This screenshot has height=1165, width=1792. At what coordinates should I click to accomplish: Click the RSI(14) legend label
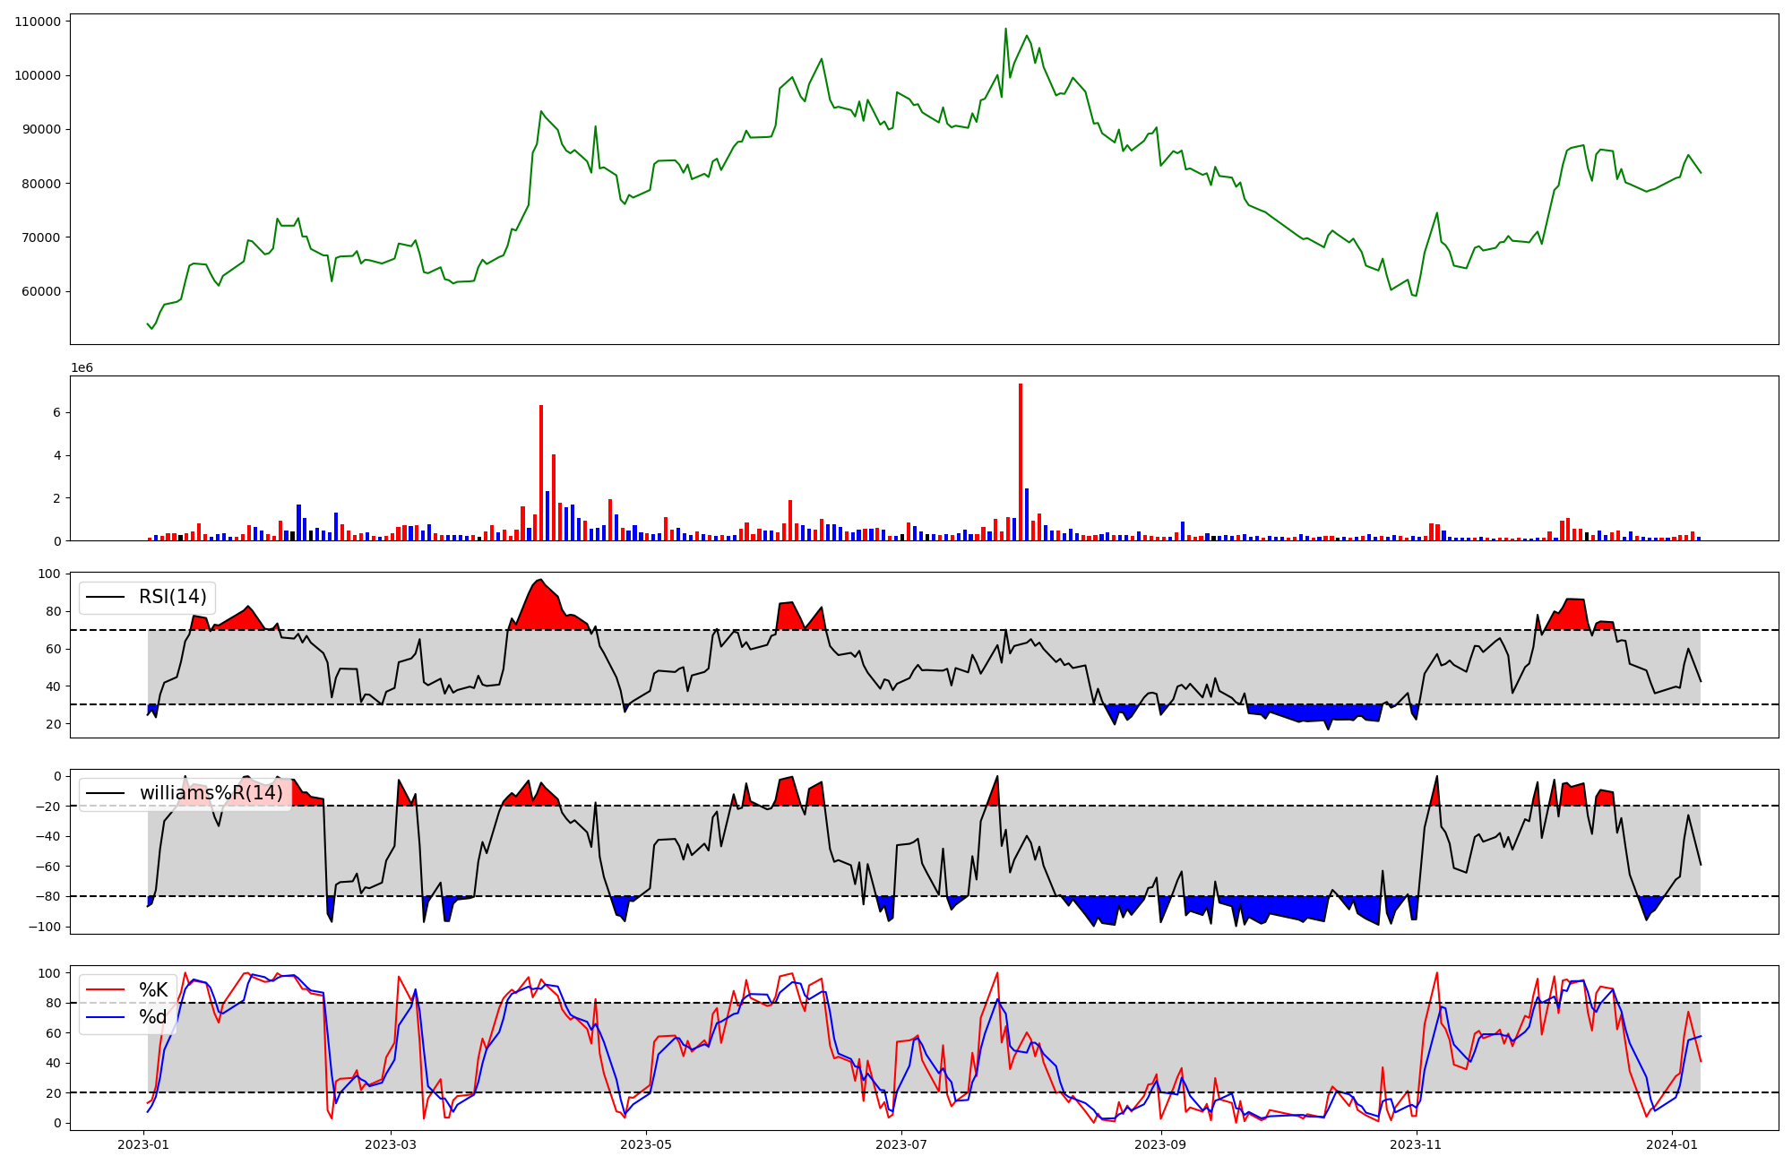click(x=172, y=597)
